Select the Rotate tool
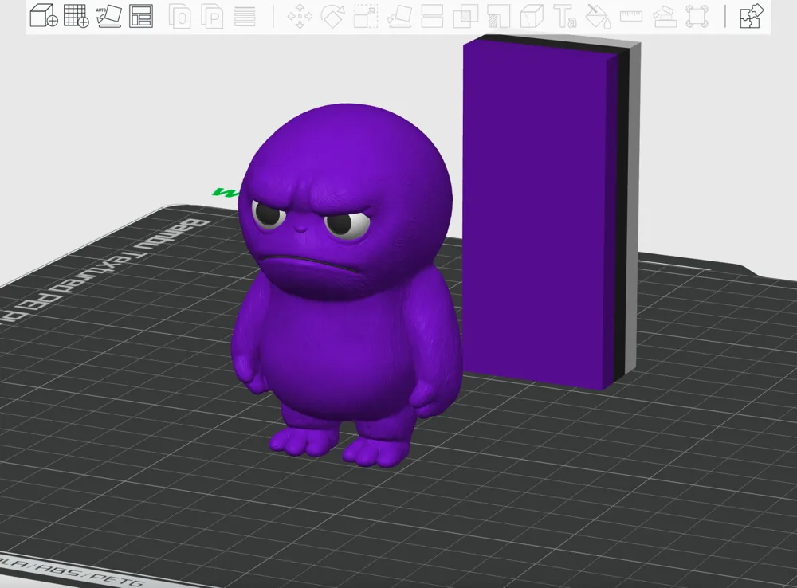This screenshot has height=588, width=797. click(333, 16)
